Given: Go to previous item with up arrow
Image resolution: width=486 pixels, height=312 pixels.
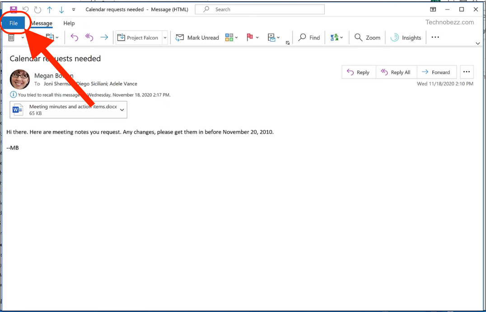Looking at the screenshot, I should pos(50,9).
